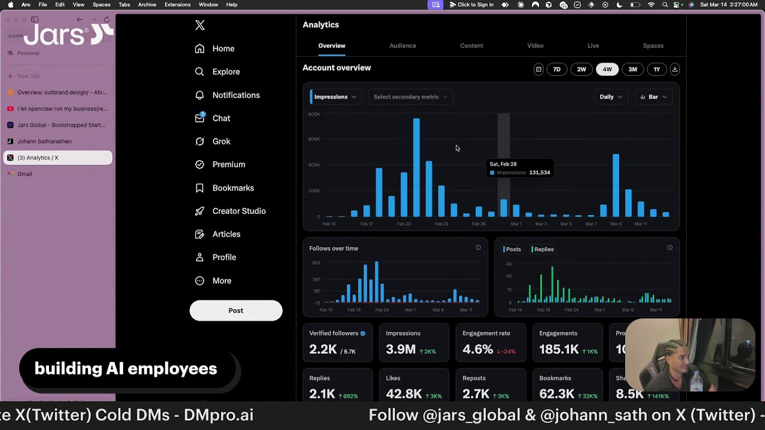The height and width of the screenshot is (430, 765).
Task: Click the Personal space label in Arc
Action: click(28, 53)
